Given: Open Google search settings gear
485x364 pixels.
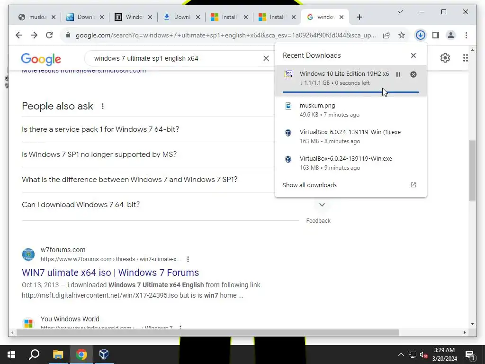Looking at the screenshot, I should tap(445, 58).
